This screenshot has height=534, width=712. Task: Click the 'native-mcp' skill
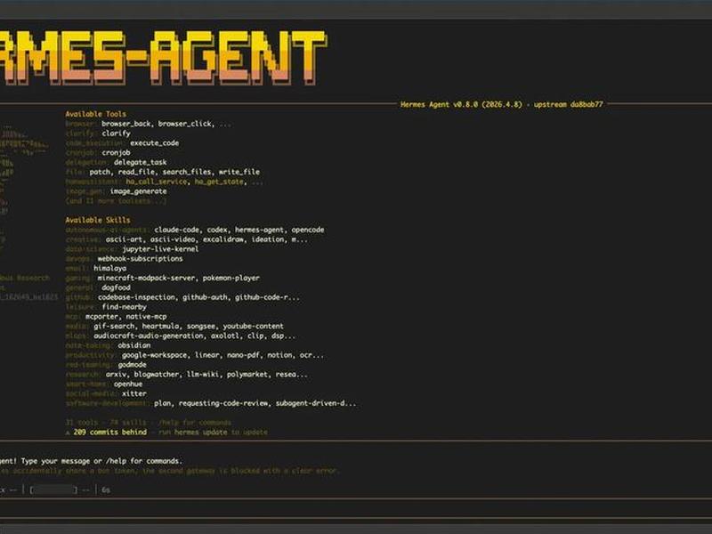(146, 317)
